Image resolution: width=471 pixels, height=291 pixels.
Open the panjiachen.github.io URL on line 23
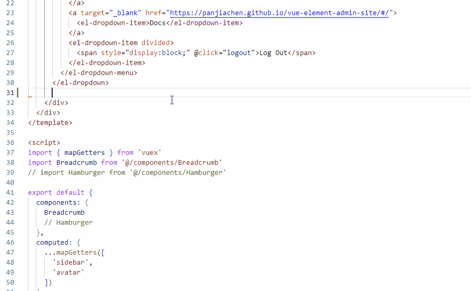280,13
